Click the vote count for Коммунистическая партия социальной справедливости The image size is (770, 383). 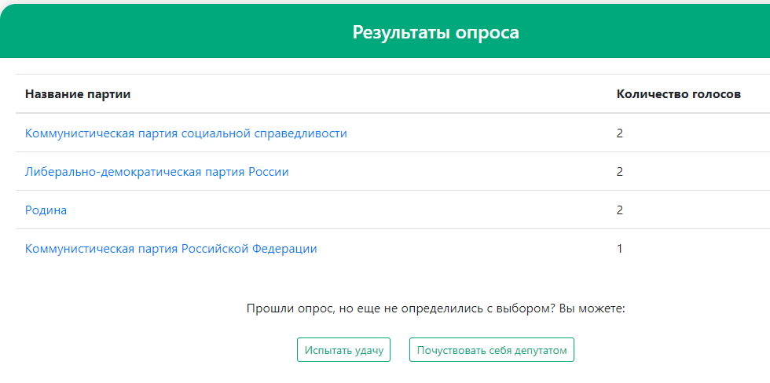[x=620, y=133]
